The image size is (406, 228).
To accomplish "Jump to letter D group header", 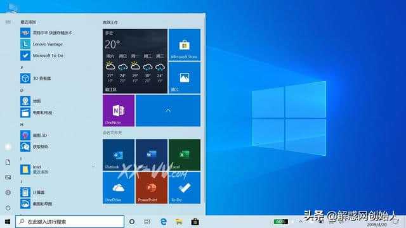I will coord(22,90).
